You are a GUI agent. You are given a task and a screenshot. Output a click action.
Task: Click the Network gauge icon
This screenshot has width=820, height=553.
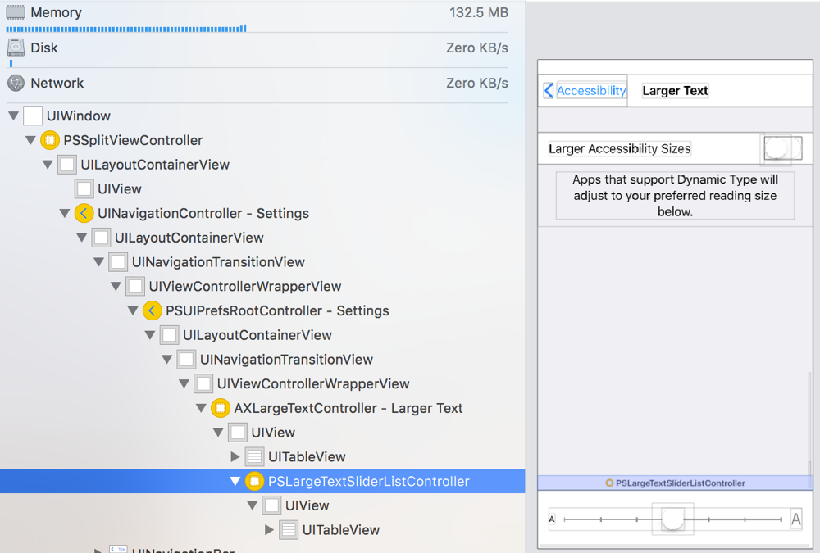(16, 83)
